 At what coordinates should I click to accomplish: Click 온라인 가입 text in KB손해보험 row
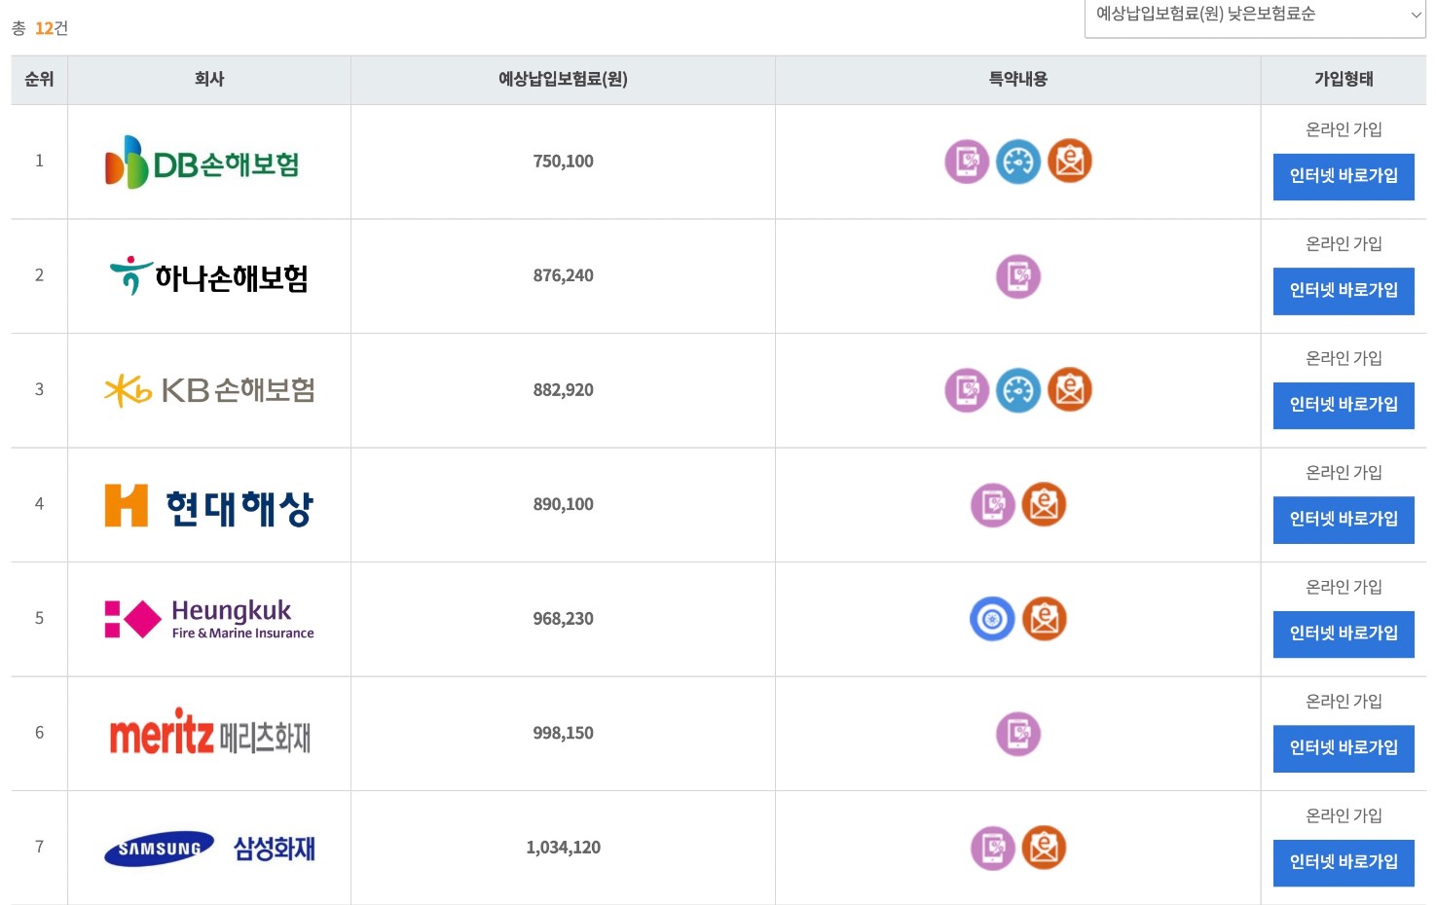pos(1344,358)
